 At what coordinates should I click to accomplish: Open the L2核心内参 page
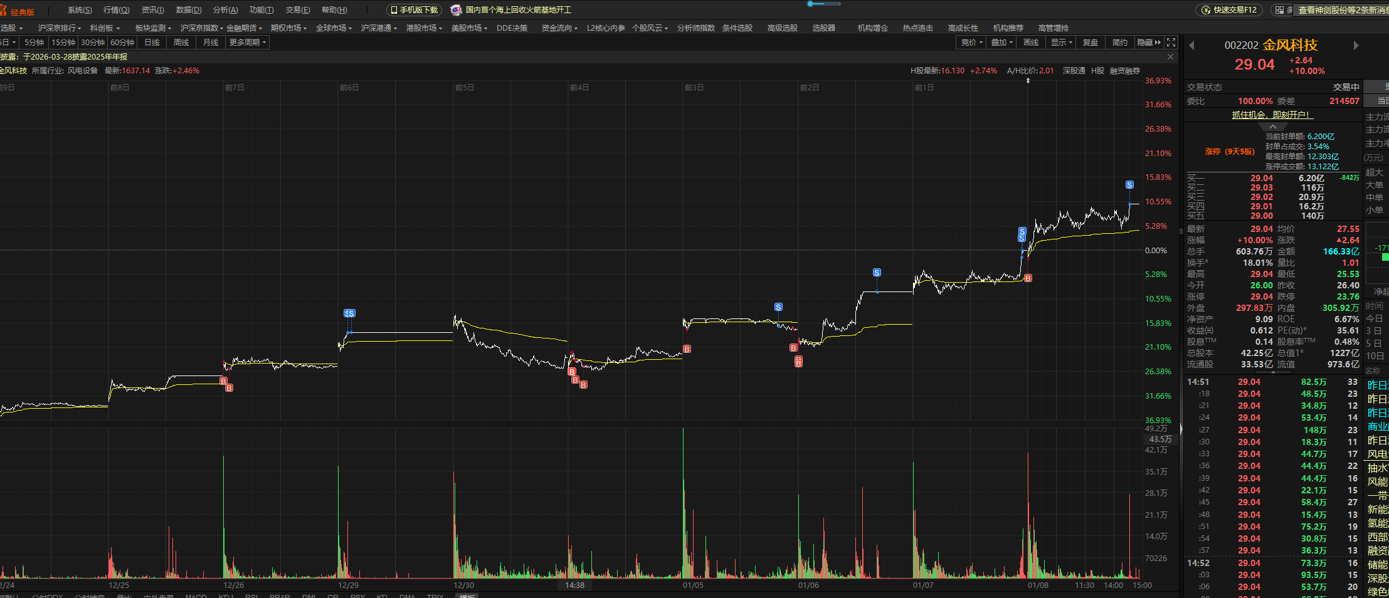coord(606,28)
